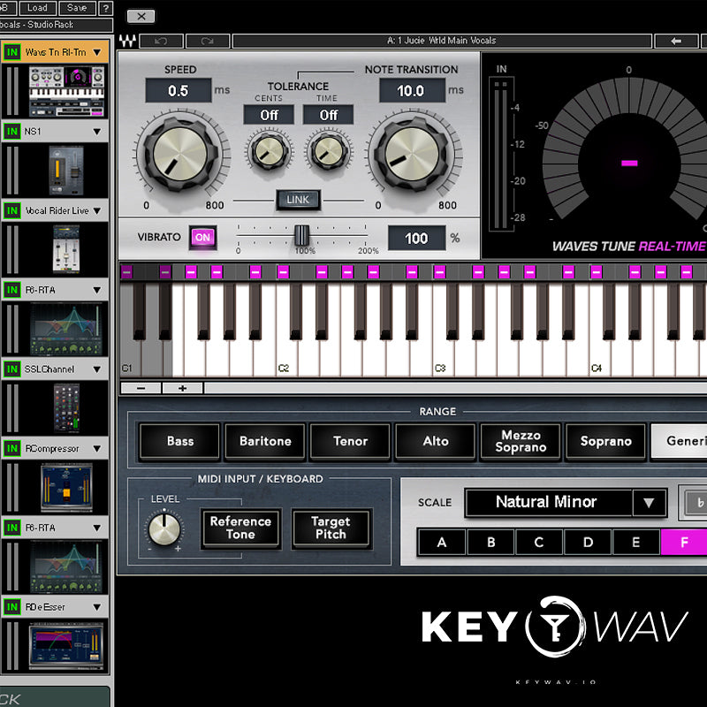Click the redo arrow in plugin toolbar

point(207,41)
